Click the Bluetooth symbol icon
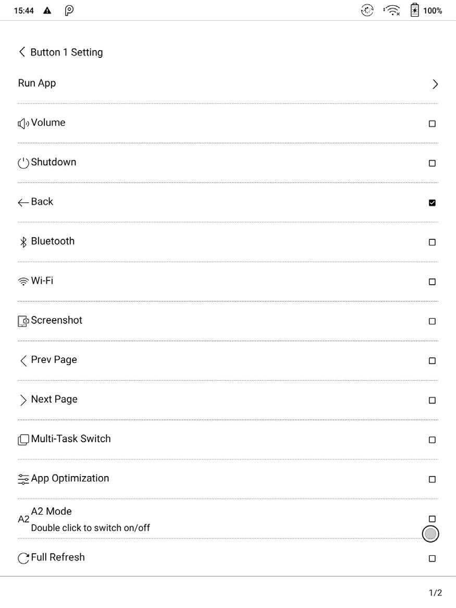Screen dimensions: 456x608 coord(23,242)
